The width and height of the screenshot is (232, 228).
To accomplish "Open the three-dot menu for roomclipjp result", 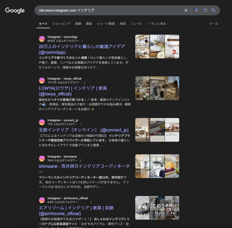I will [82, 41].
